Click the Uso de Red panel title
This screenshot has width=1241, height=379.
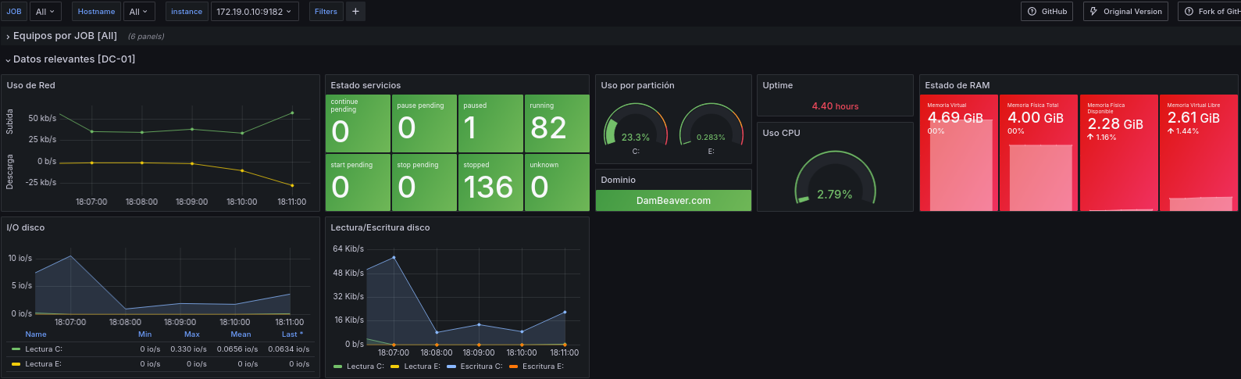[31, 85]
